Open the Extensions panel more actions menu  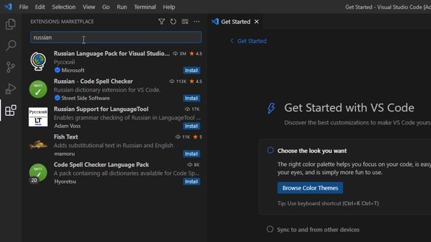[x=197, y=22]
